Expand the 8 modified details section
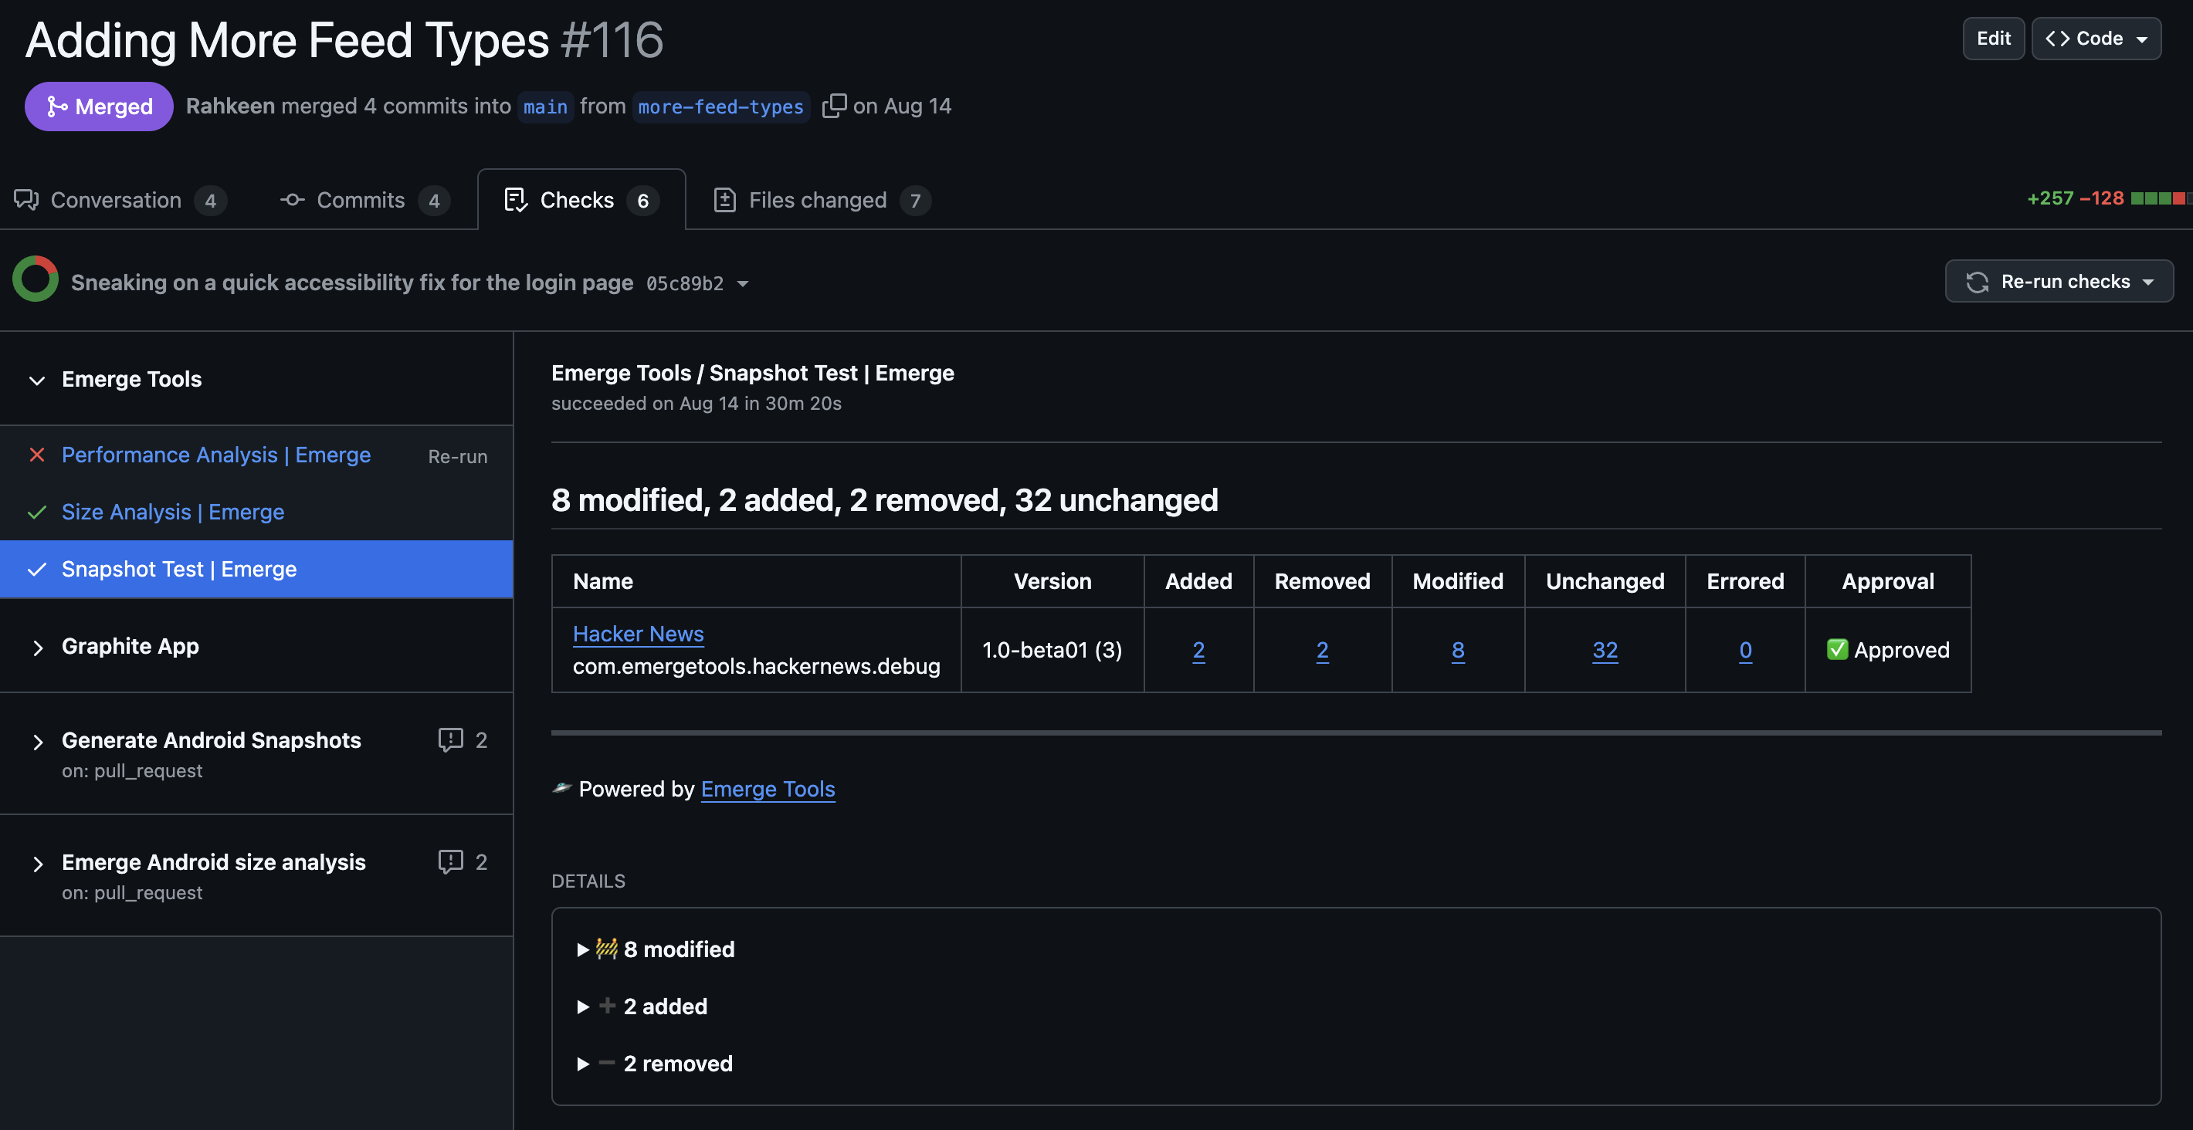Screen dimensions: 2193x1130 584,949
